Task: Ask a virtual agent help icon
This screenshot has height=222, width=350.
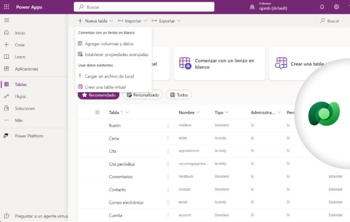Action: pos(6,216)
